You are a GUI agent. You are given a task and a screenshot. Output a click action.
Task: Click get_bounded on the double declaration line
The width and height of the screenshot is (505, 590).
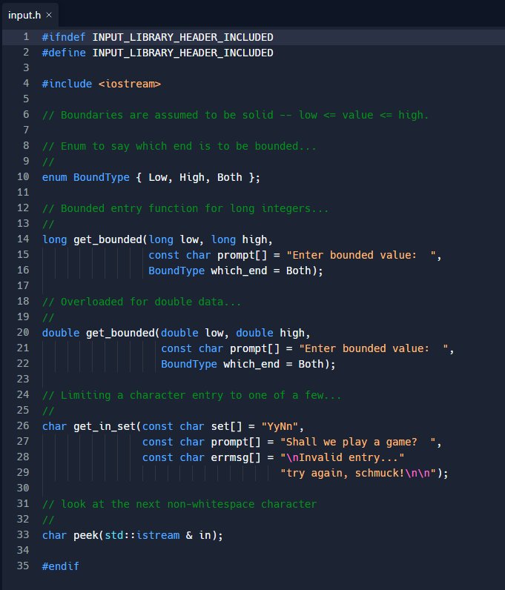tap(120, 333)
